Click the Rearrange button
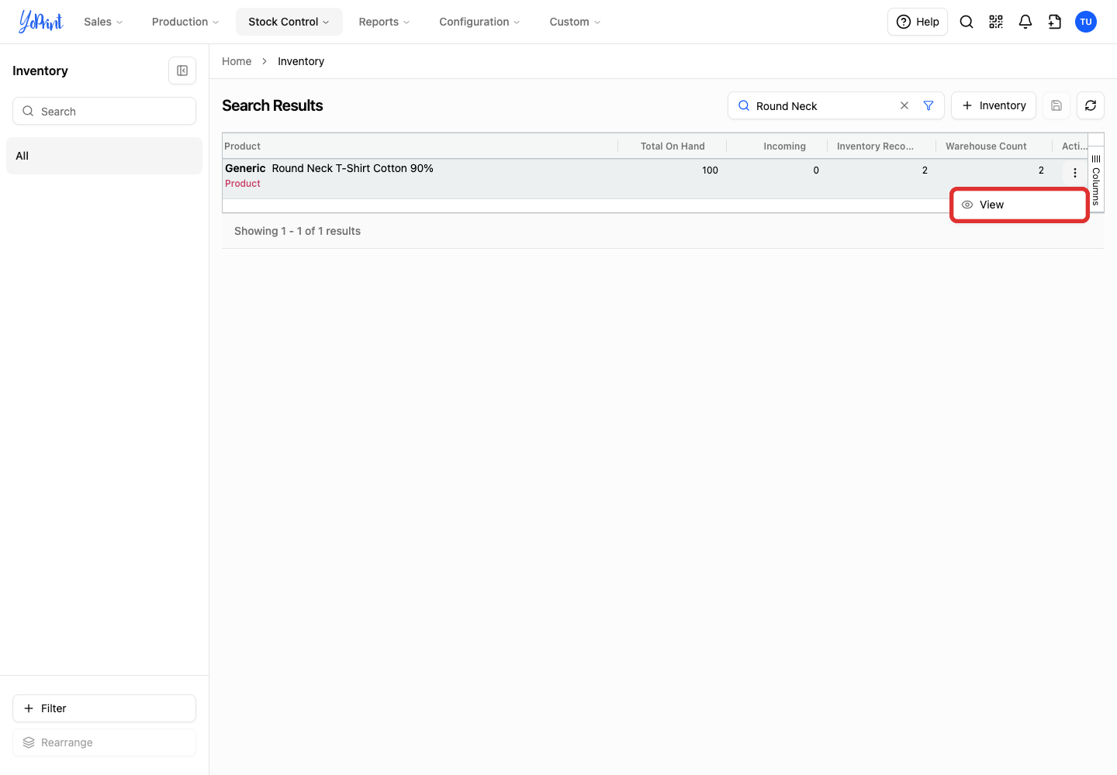 click(104, 742)
